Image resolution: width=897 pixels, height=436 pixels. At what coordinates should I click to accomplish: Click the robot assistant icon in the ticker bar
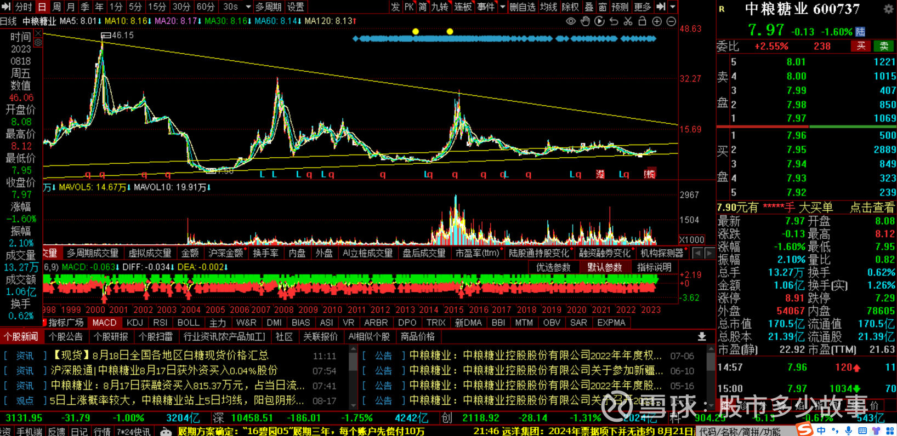click(x=165, y=432)
